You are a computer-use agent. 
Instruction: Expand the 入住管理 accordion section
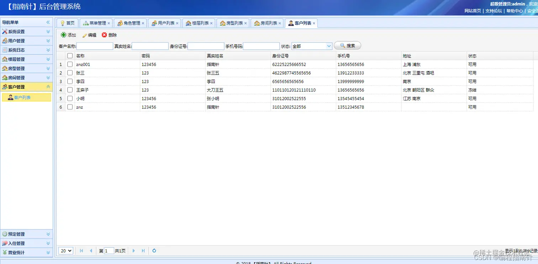pyautogui.click(x=48, y=243)
